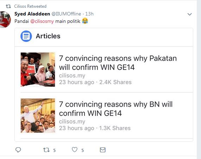Click the retweet count number 5
201x159 pixels.
tap(54, 150)
